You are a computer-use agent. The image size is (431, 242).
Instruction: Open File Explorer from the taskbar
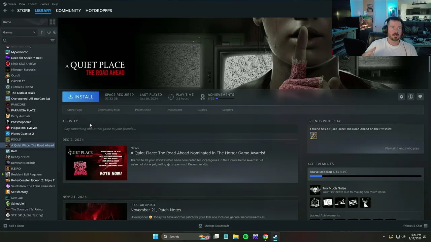tap(236, 237)
